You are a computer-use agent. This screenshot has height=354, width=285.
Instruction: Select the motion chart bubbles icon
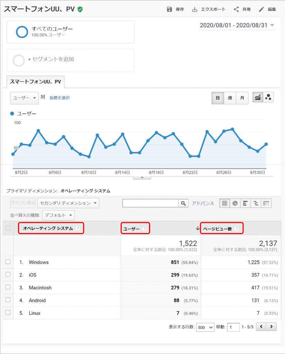coord(268,97)
